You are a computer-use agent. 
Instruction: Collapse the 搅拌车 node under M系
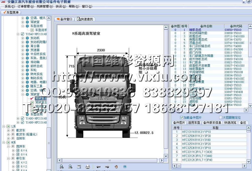(x=9, y=146)
